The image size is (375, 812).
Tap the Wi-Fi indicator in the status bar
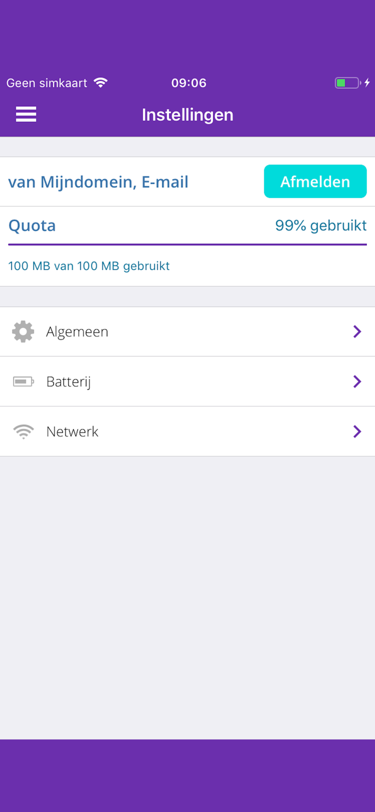(x=101, y=83)
